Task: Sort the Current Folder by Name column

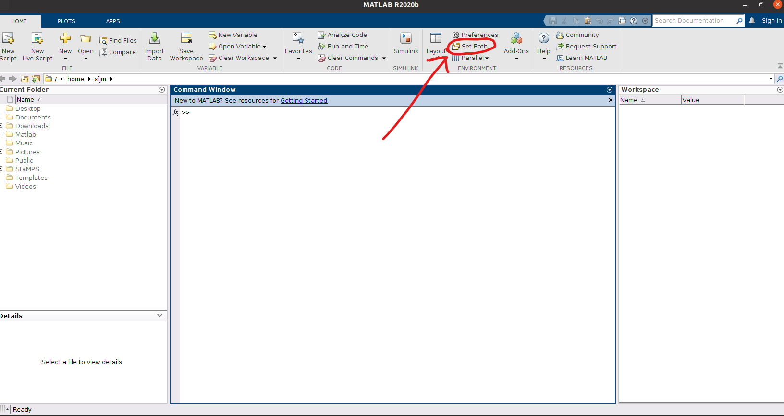Action: [x=91, y=100]
